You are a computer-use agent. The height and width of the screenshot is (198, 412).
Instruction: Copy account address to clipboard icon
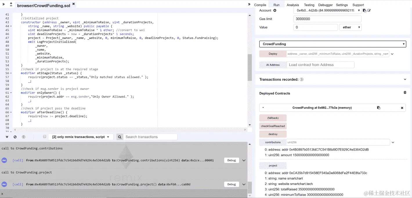(x=364, y=10)
